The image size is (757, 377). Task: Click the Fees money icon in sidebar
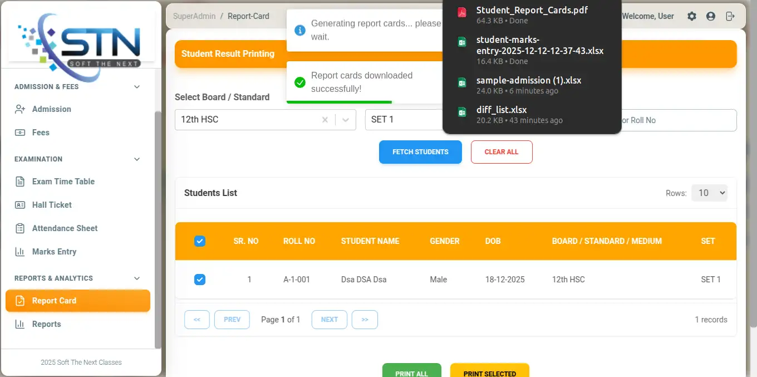pyautogui.click(x=20, y=133)
